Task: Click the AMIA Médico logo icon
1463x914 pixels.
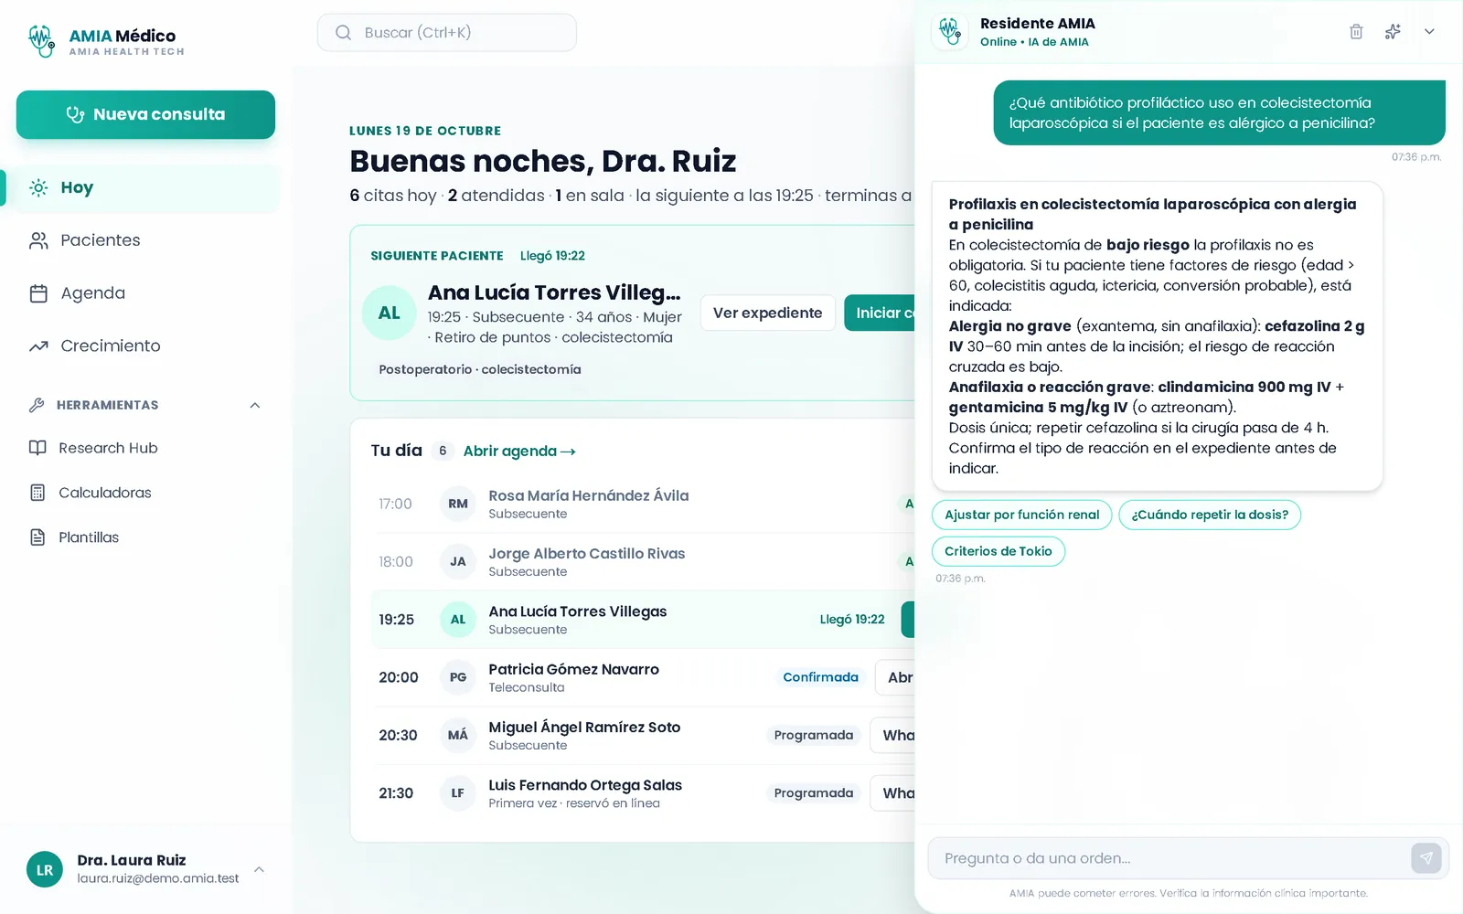Action: 41,41
